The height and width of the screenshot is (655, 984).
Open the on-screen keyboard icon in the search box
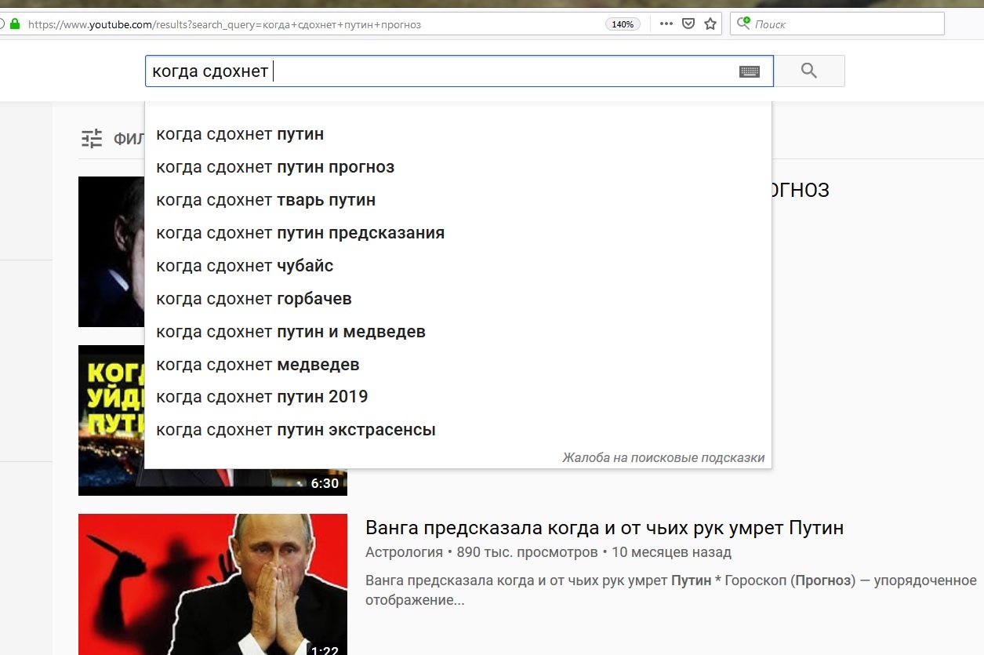coord(750,71)
